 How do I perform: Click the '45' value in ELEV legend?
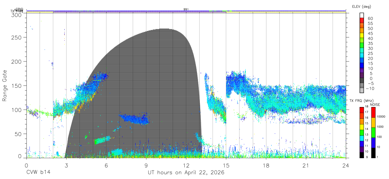click(x=370, y=33)
